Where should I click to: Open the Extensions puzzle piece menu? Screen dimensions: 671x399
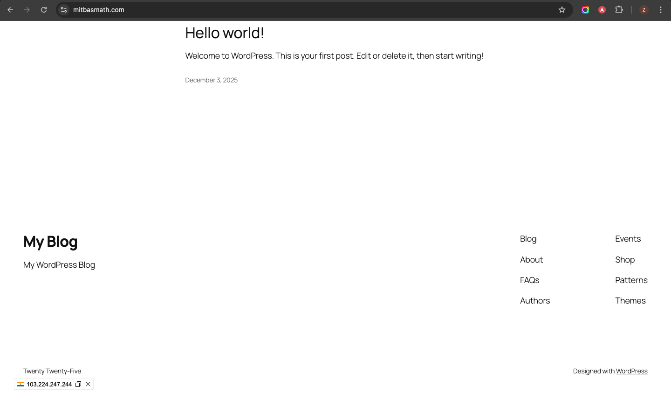tap(619, 10)
